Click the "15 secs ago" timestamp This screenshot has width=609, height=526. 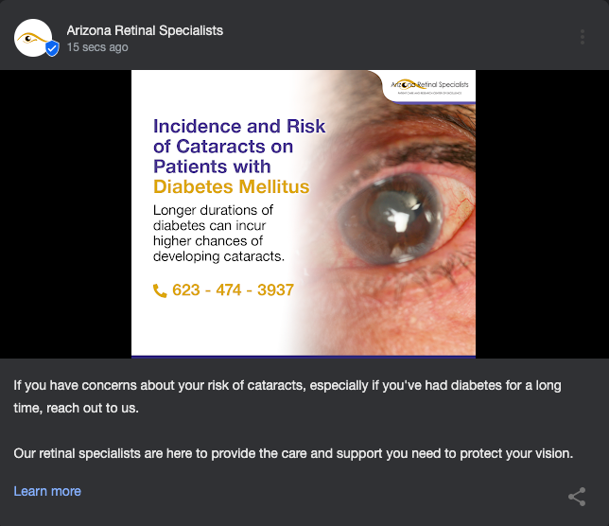pyautogui.click(x=97, y=47)
